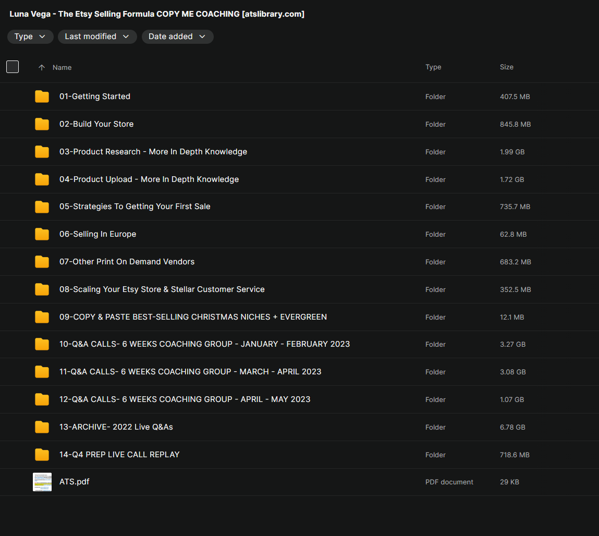This screenshot has height=536, width=599.
Task: Select folder icon for January - February 2023 calls
Action: (42, 344)
